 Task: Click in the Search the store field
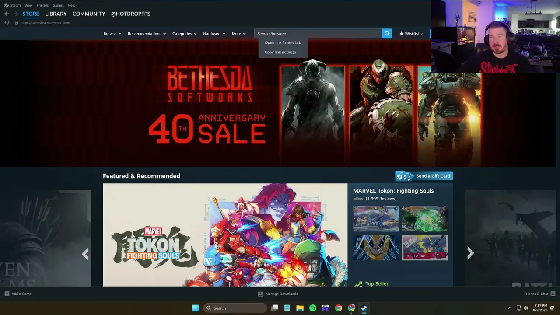tap(318, 34)
